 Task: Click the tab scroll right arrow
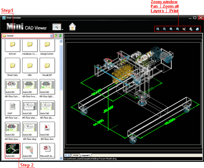tap(69, 155)
